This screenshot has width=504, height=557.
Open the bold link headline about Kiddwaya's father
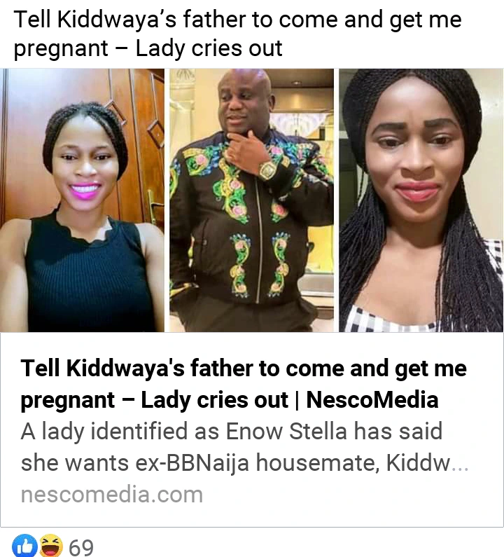244,384
